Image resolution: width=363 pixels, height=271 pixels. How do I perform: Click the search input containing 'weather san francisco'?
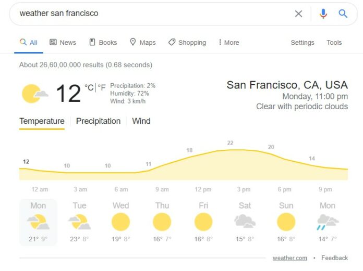coord(151,14)
